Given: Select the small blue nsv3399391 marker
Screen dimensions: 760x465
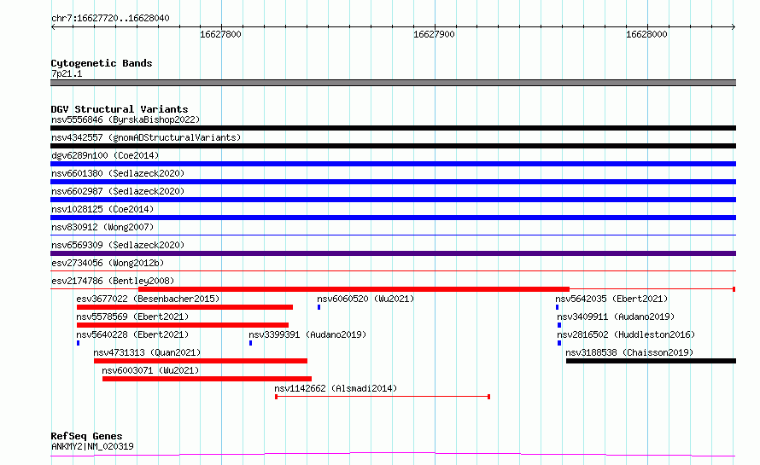Looking at the screenshot, I should coord(250,343).
